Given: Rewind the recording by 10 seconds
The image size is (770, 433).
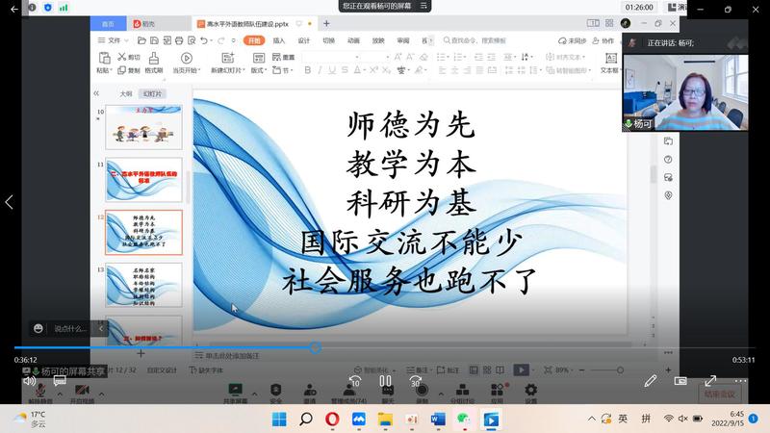Looking at the screenshot, I should coord(353,382).
